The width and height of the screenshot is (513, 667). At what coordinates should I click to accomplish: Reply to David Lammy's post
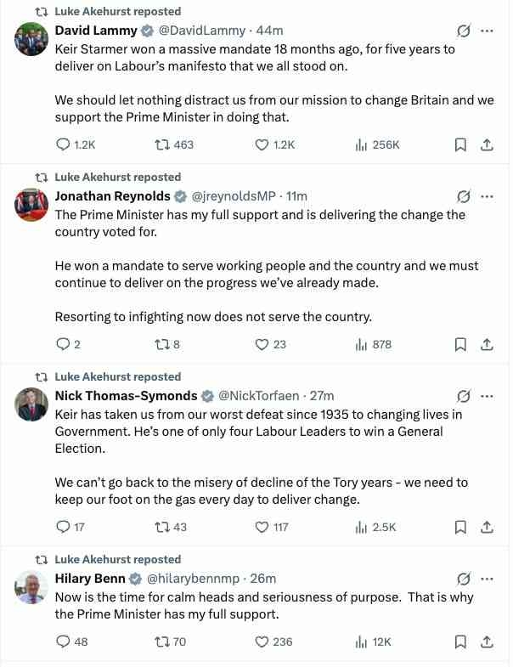(x=63, y=145)
